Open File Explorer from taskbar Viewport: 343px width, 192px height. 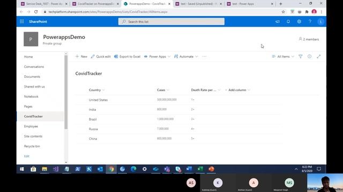pyautogui.click(x=44, y=169)
